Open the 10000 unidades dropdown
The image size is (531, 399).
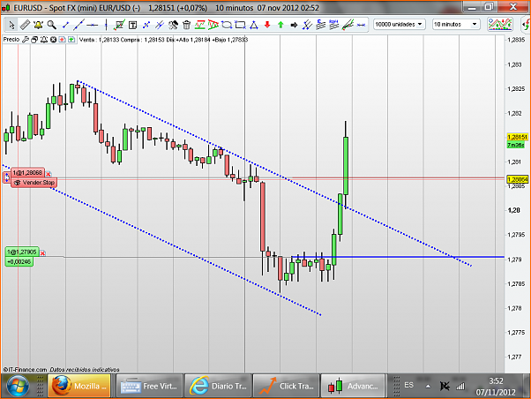[399, 24]
